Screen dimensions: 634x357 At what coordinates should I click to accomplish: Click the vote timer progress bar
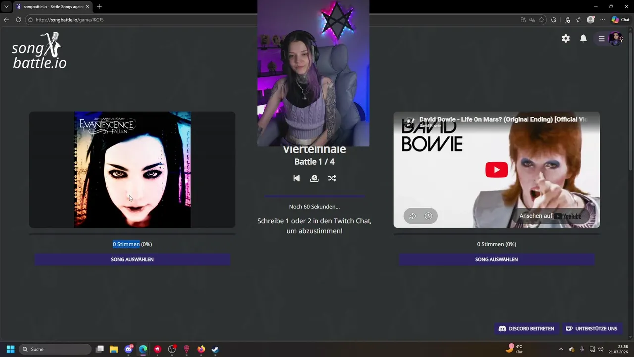(x=315, y=196)
